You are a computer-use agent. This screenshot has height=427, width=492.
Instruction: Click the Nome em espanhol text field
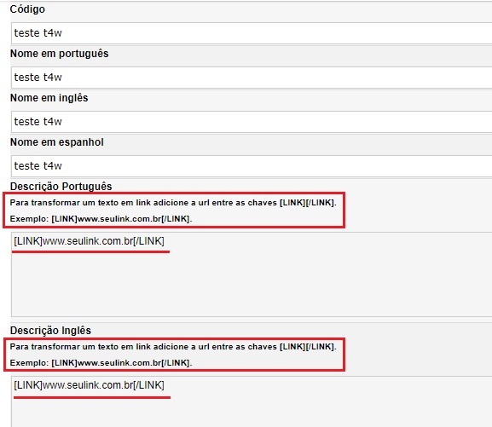pos(252,165)
